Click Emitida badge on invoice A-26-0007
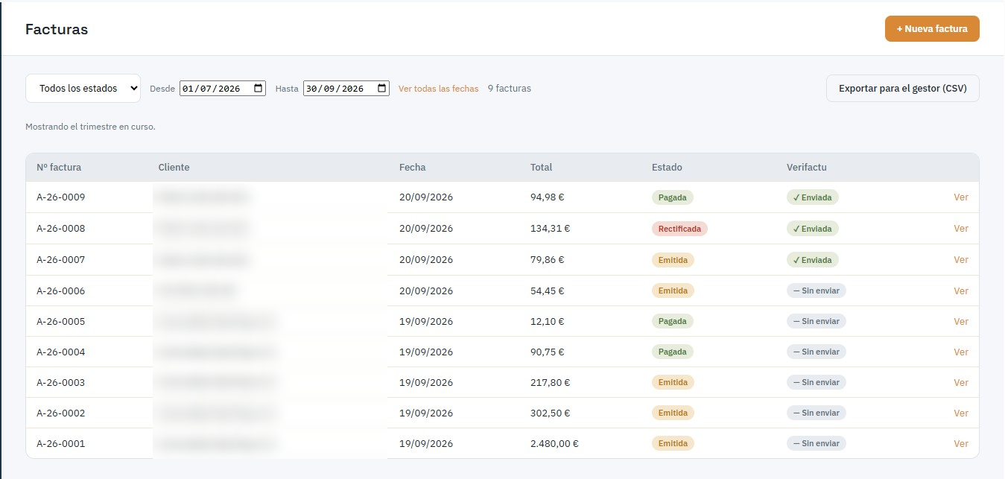Image resolution: width=1005 pixels, height=479 pixels. tap(673, 260)
